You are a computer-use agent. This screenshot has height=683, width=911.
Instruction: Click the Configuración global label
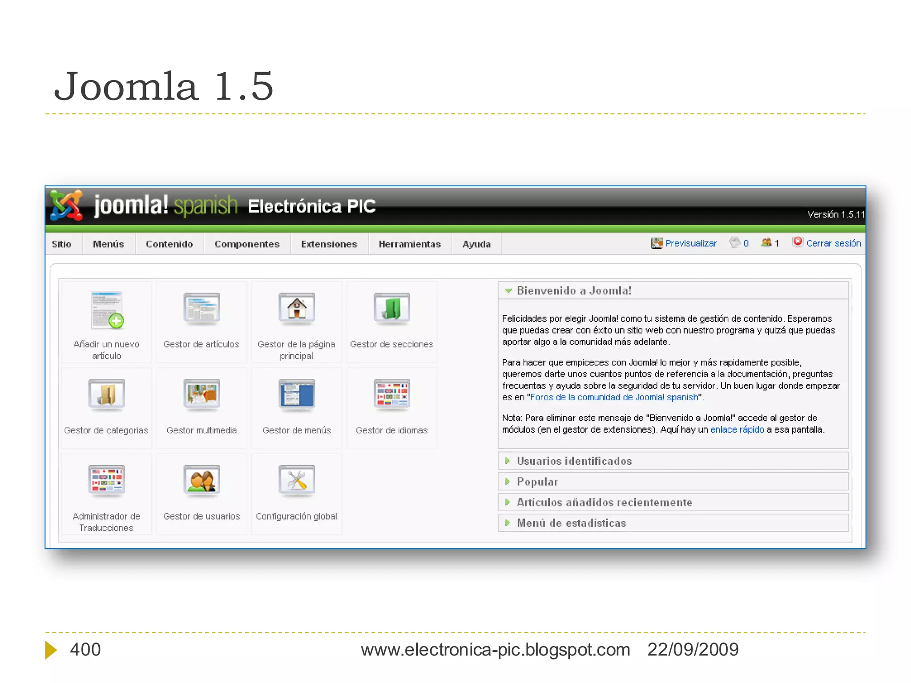(296, 516)
